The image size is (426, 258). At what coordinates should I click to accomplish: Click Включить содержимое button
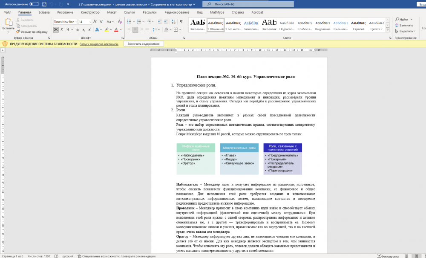tap(144, 43)
